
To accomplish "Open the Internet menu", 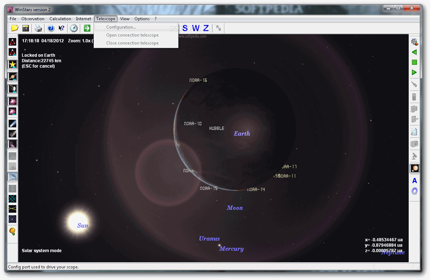I will coord(83,19).
